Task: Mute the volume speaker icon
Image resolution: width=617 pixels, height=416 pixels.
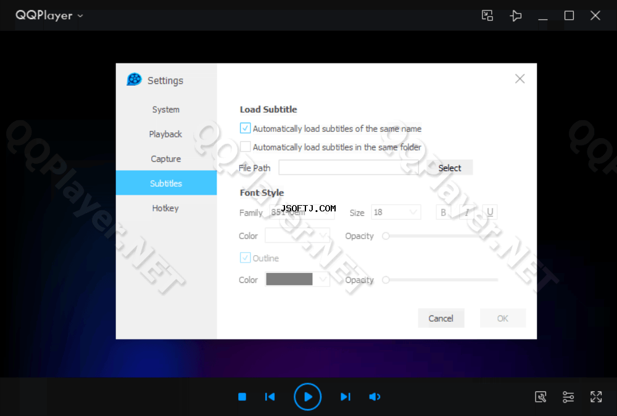Action: tap(375, 397)
